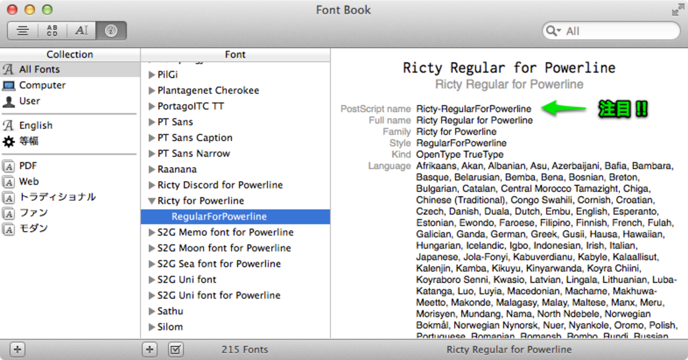Select the Silom font name
The width and height of the screenshot is (688, 360).
(170, 327)
